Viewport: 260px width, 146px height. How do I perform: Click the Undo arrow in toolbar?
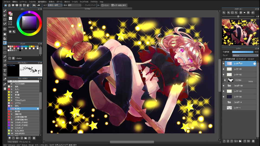[34, 5]
